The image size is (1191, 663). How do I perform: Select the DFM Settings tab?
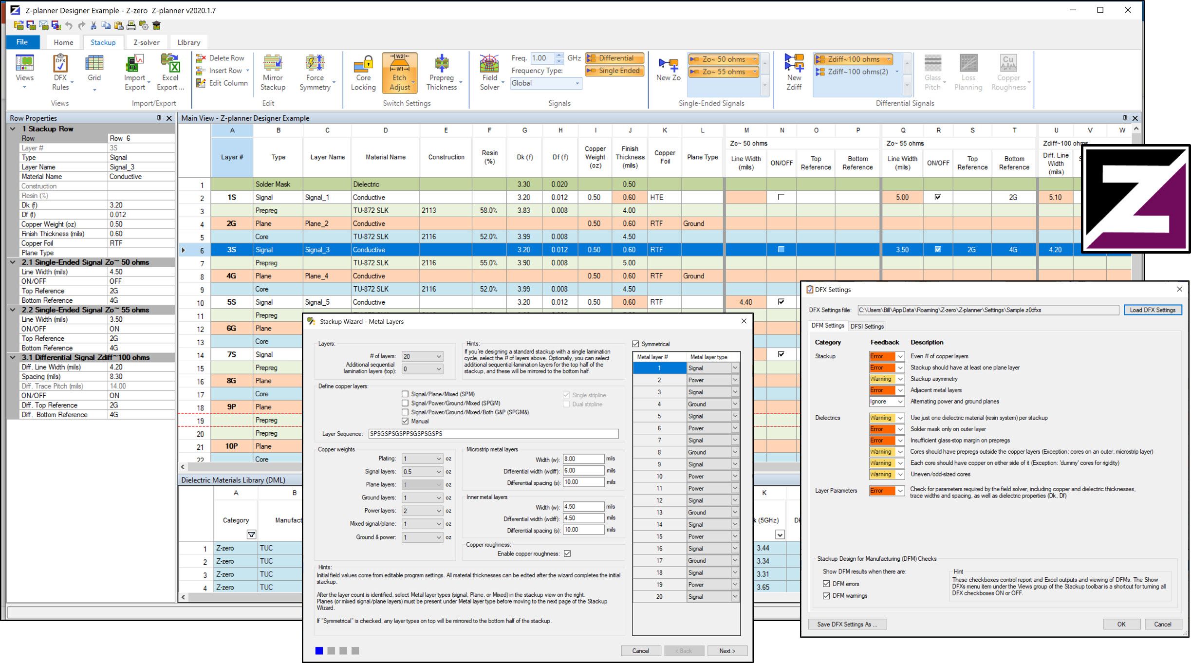828,326
